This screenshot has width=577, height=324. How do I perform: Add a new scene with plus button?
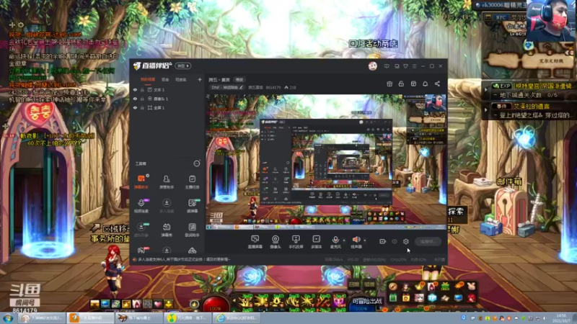(x=200, y=79)
